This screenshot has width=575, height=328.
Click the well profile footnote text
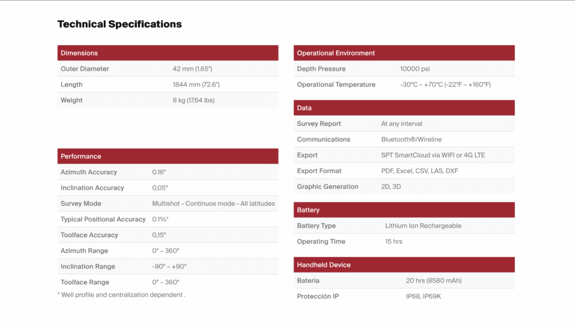tap(121, 295)
